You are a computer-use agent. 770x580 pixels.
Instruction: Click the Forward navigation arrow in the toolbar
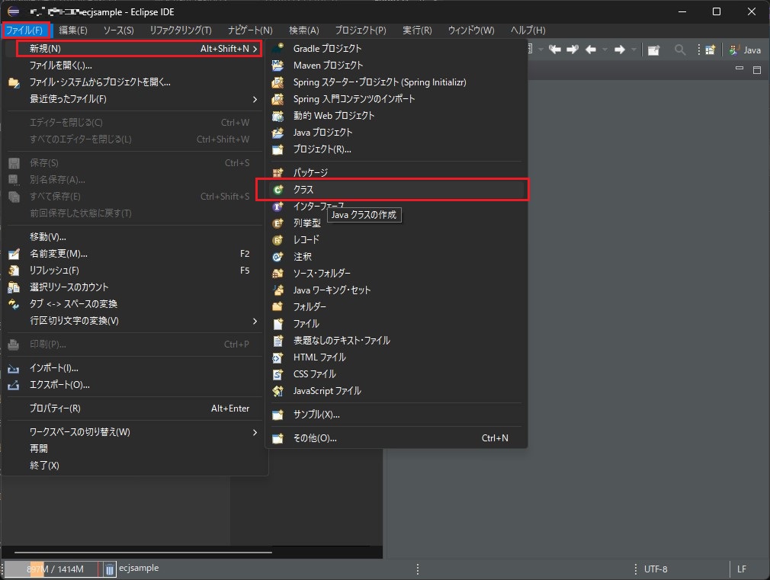click(x=619, y=49)
